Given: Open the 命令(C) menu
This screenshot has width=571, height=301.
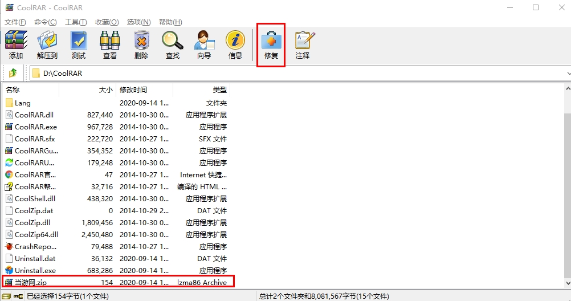Looking at the screenshot, I should pos(46,22).
